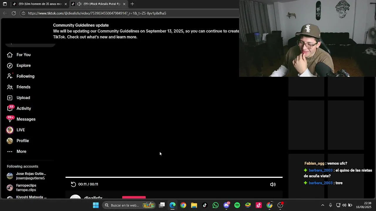This screenshot has height=211, width=376.
Task: Click the taskbar search box
Action: tap(130, 205)
